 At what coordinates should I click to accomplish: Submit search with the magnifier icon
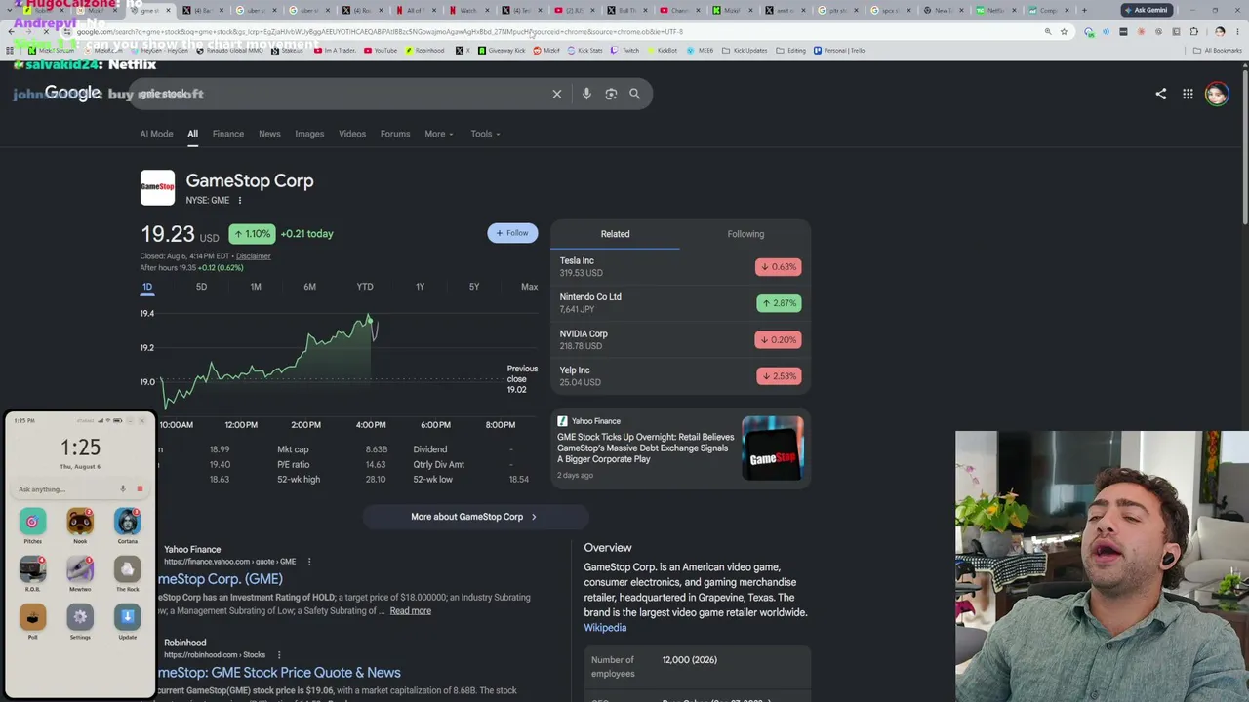(x=634, y=94)
